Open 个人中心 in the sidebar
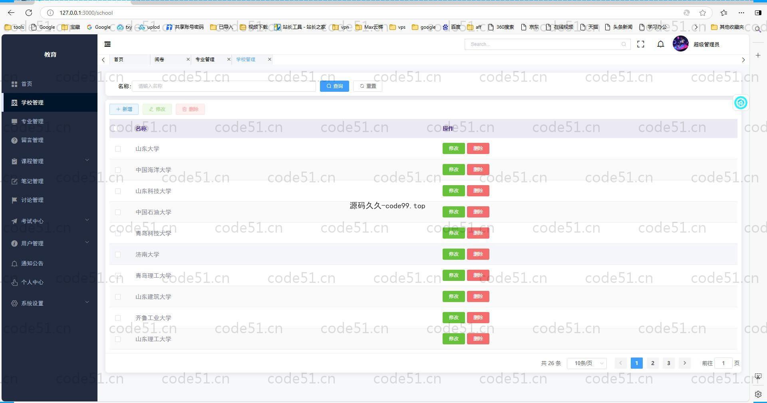 click(50, 282)
